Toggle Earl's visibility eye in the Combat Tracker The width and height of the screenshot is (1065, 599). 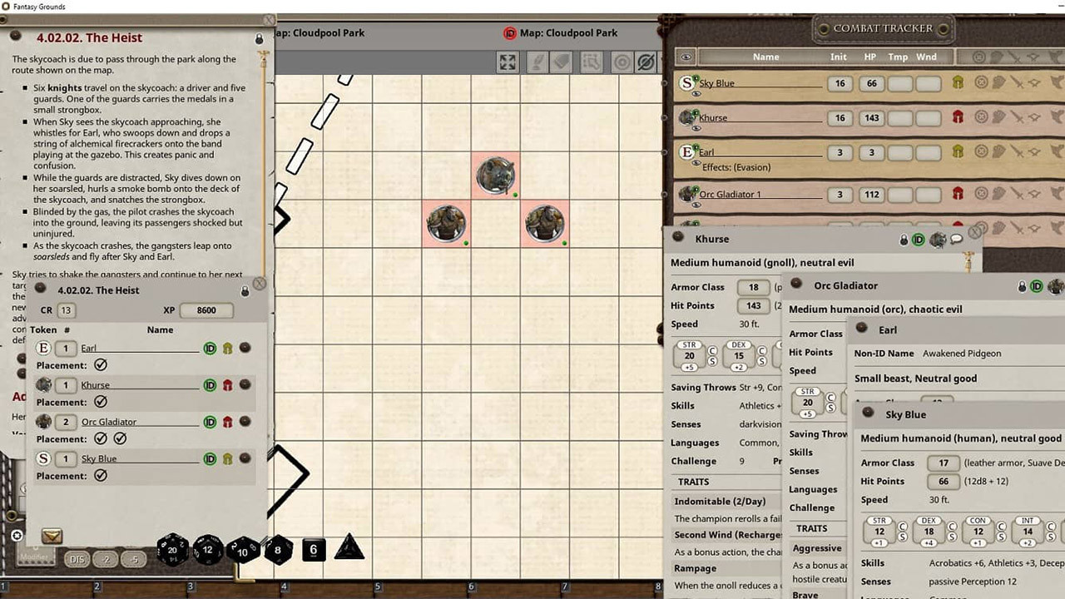(x=696, y=163)
